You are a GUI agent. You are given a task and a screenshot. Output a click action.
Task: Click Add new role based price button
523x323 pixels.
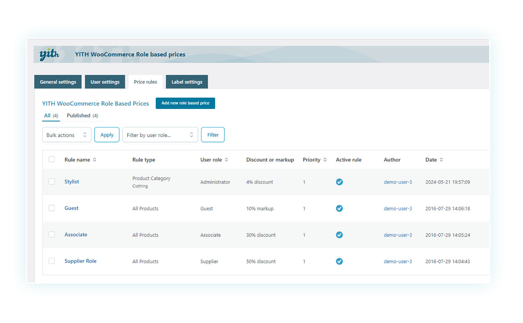click(185, 103)
